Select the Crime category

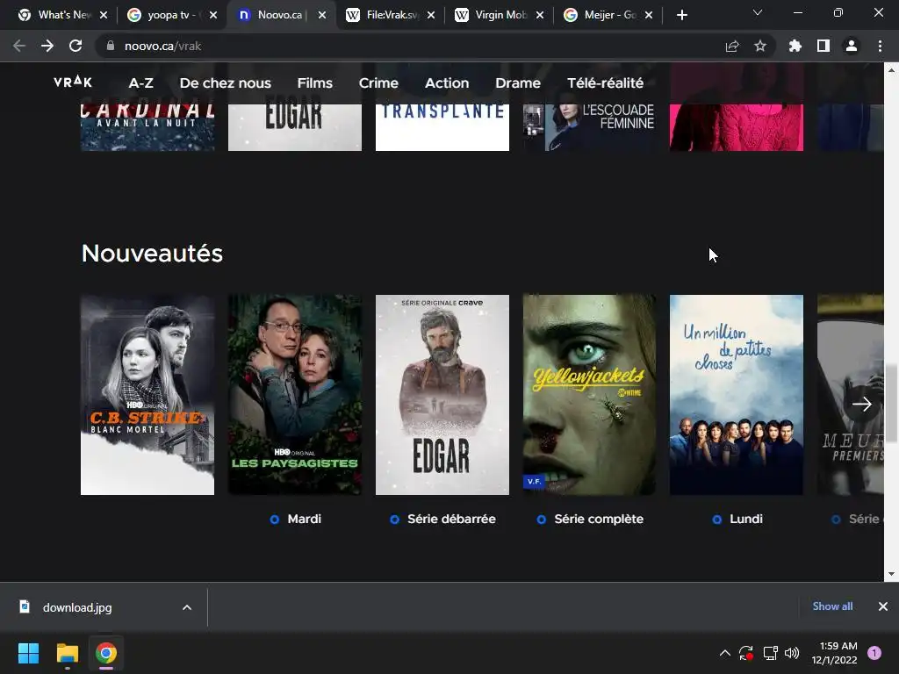coord(378,83)
